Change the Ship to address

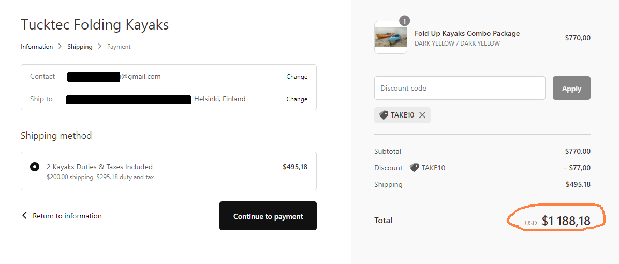pyautogui.click(x=297, y=99)
